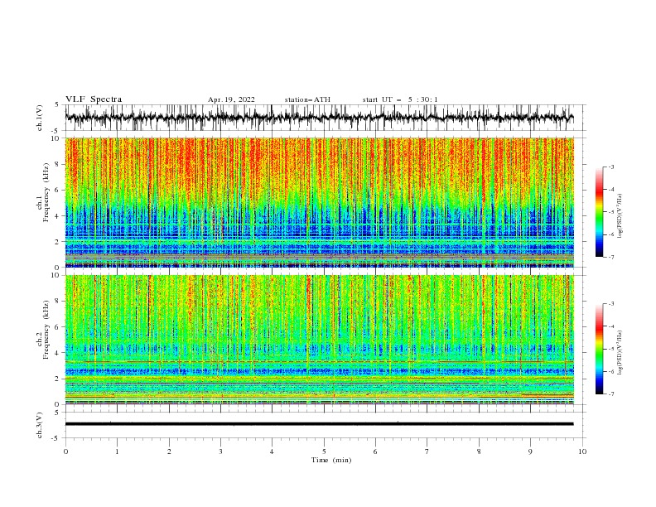Screen dimensions: 656x507
Task: Click the 8 tick on the Time axis
Action: click(x=479, y=451)
